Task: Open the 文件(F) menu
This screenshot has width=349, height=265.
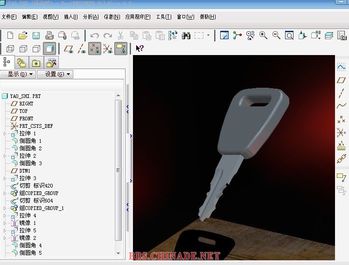Action: (x=9, y=17)
